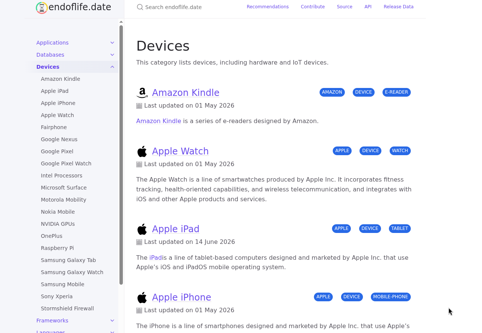Image resolution: width=482 pixels, height=333 pixels.
Task: Click the Apple logo beside Apple iPhone heading
Action: coord(142,298)
